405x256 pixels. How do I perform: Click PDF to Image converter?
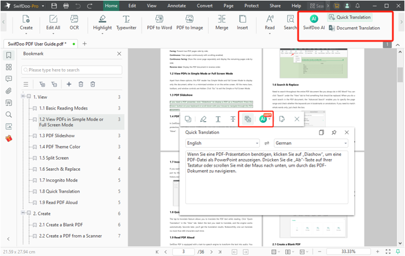(190, 22)
